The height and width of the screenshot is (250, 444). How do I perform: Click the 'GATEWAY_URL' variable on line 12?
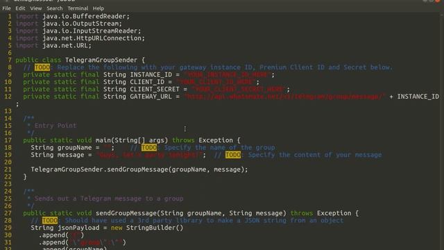click(x=151, y=97)
